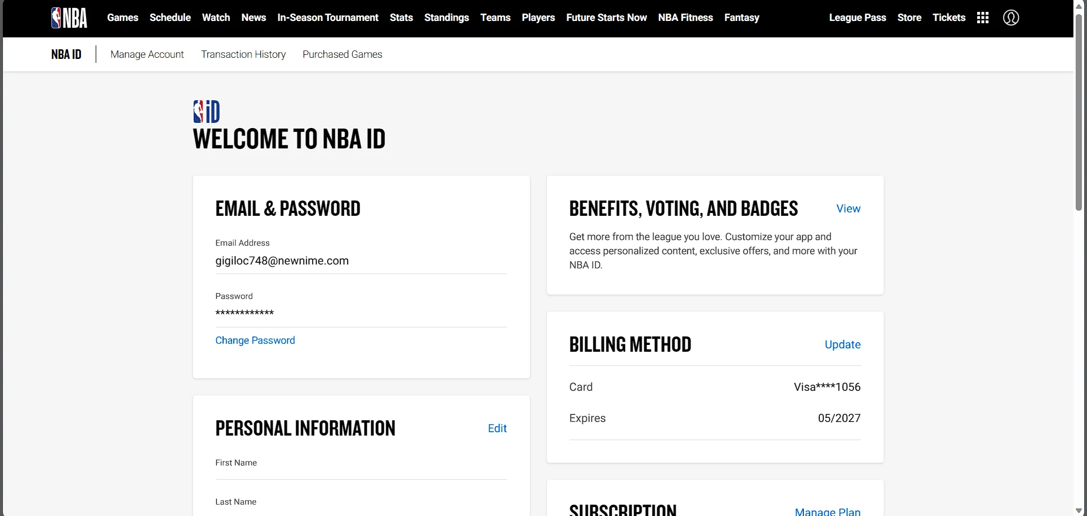Screen dimensions: 1087x516
Task: Go to Stats in navigation
Action: tap(401, 18)
